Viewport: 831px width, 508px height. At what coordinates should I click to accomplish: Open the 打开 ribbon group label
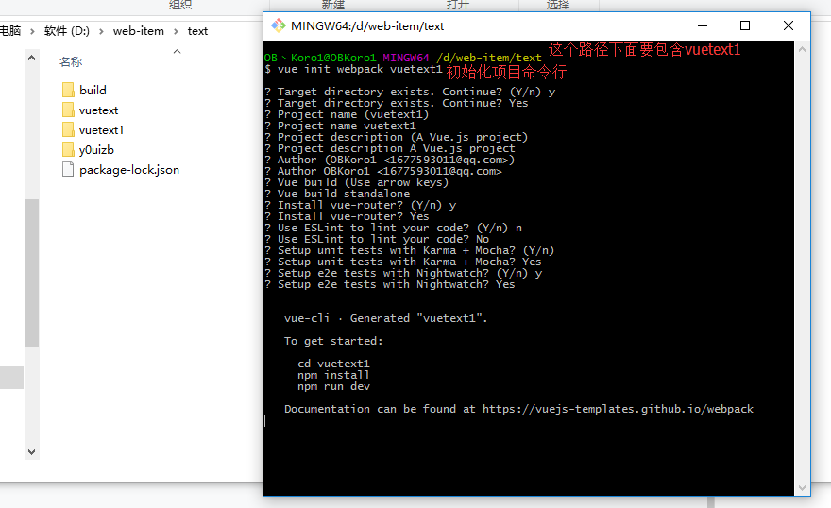click(458, 5)
